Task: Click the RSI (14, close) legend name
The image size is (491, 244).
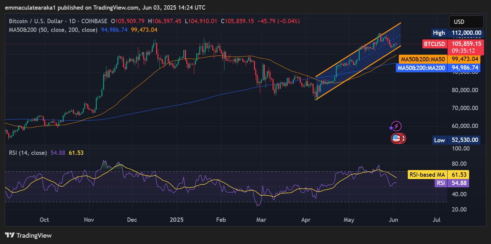Action: pyautogui.click(x=28, y=152)
